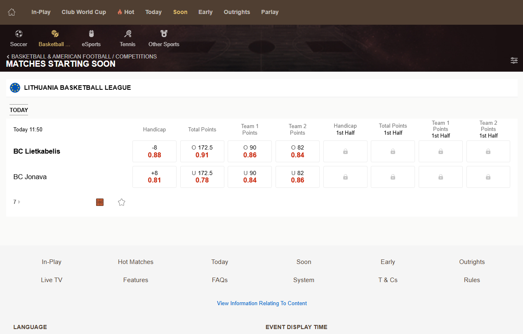Bet BC Lietkabelis handicap -8 at 0.88
Image resolution: width=523 pixels, height=334 pixels.
[x=154, y=152]
